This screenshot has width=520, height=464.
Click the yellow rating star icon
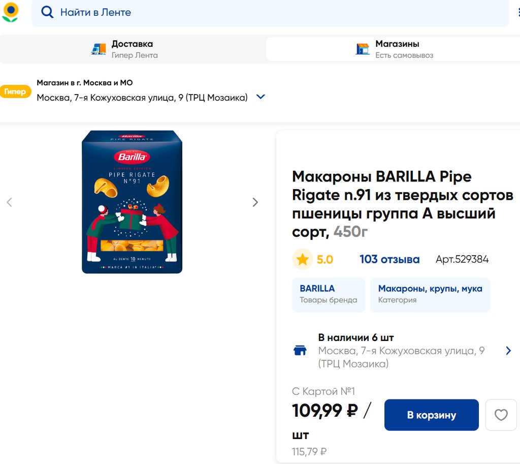[303, 260]
